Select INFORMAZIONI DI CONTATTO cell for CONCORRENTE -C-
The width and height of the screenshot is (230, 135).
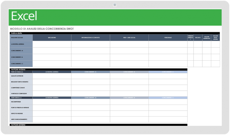(90, 64)
